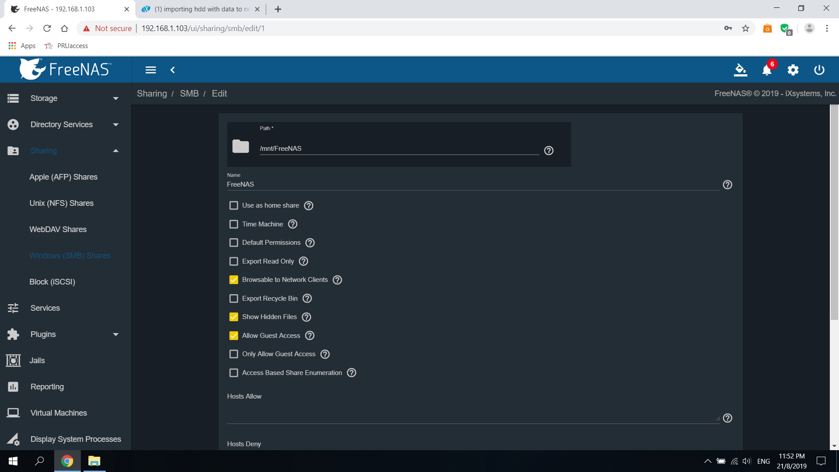Show help for Export Read Only
839x472 pixels.
(304, 261)
